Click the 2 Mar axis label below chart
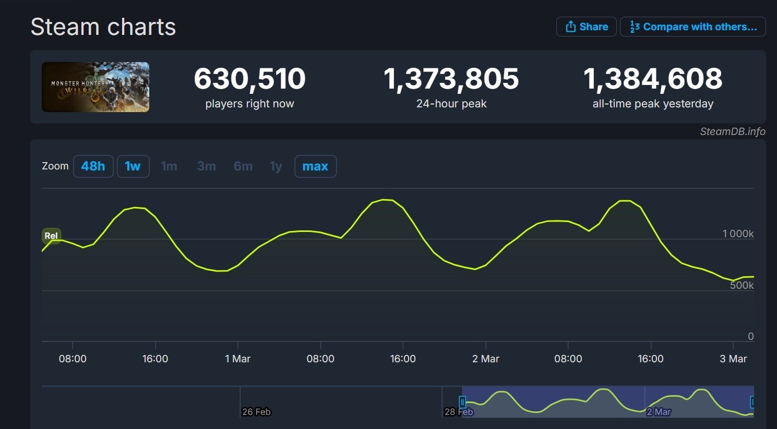The width and height of the screenshot is (777, 429). pos(486,359)
